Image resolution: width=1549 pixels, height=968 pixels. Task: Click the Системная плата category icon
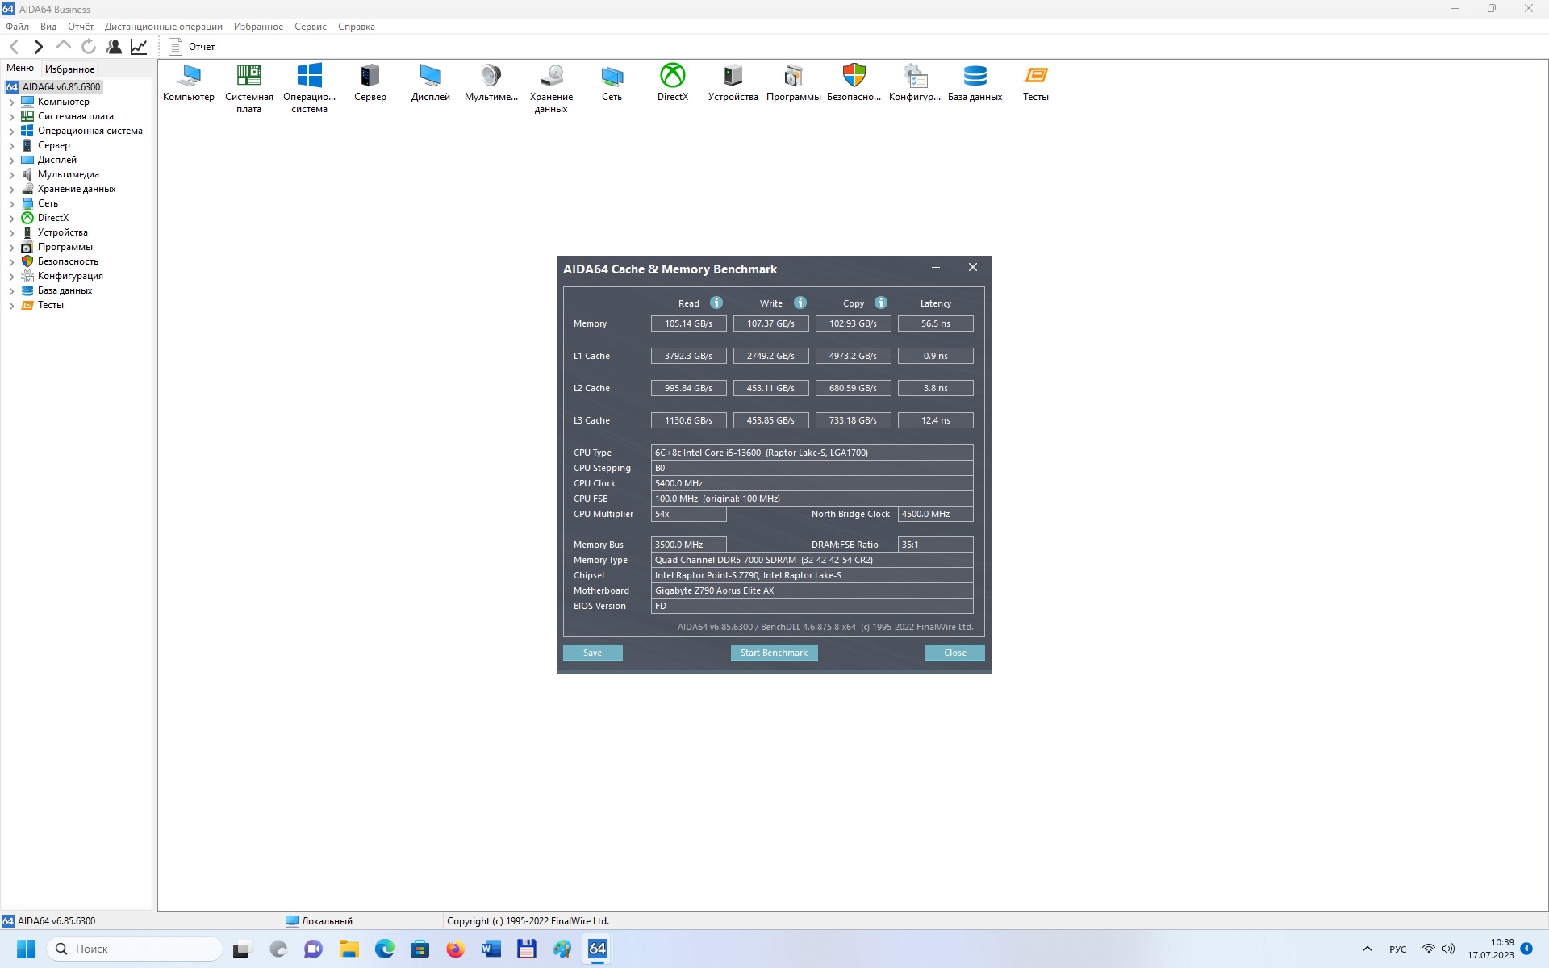248,76
